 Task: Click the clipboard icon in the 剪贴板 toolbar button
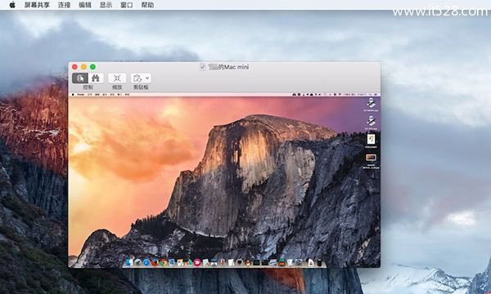point(137,78)
